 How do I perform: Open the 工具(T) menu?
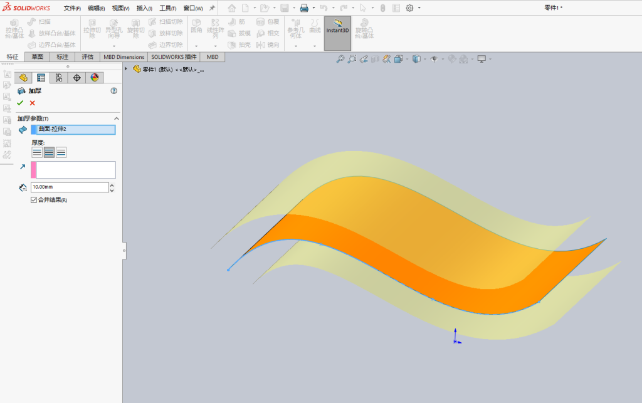point(168,8)
